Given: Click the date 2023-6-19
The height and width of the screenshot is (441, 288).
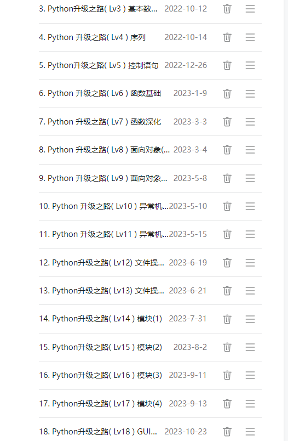Looking at the screenshot, I should [x=188, y=263].
